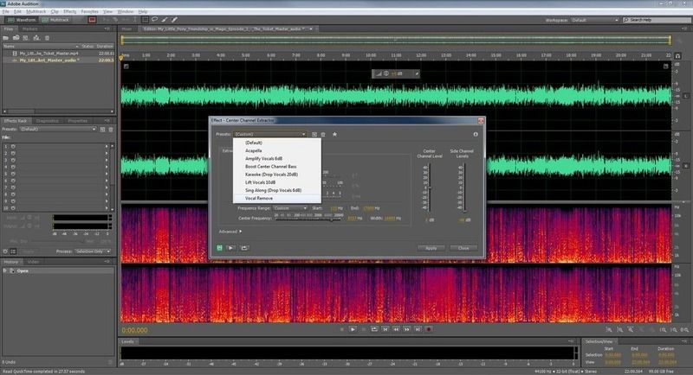Click the Presets (Custom) dropdown in effect dialog
The image size is (693, 375).
pyautogui.click(x=269, y=134)
